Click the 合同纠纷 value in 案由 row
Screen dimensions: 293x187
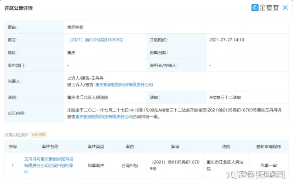click(75, 27)
